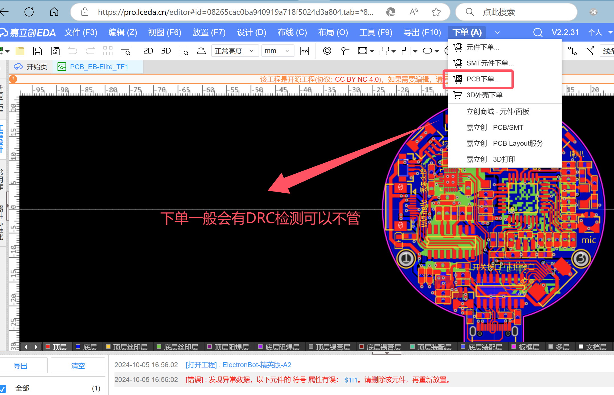Open the mm unit dropdown
614x395 pixels.
(x=278, y=51)
